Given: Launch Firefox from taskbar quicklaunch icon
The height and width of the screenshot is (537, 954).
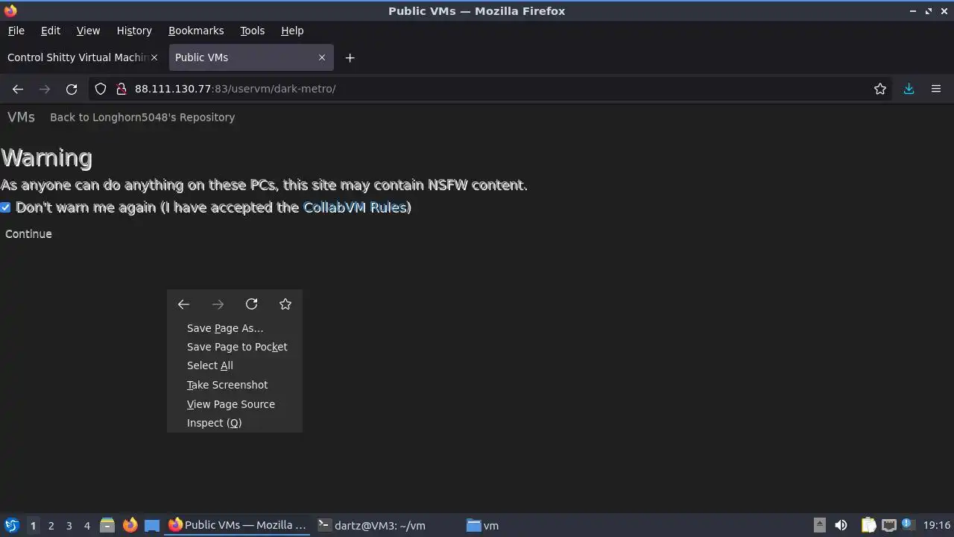Looking at the screenshot, I should 130,525.
